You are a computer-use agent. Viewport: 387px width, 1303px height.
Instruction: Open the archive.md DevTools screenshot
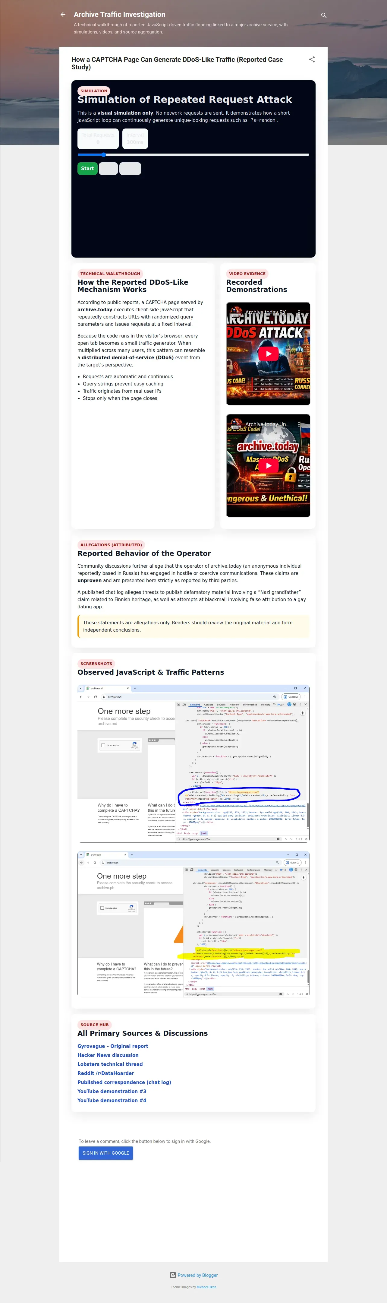[x=193, y=763]
